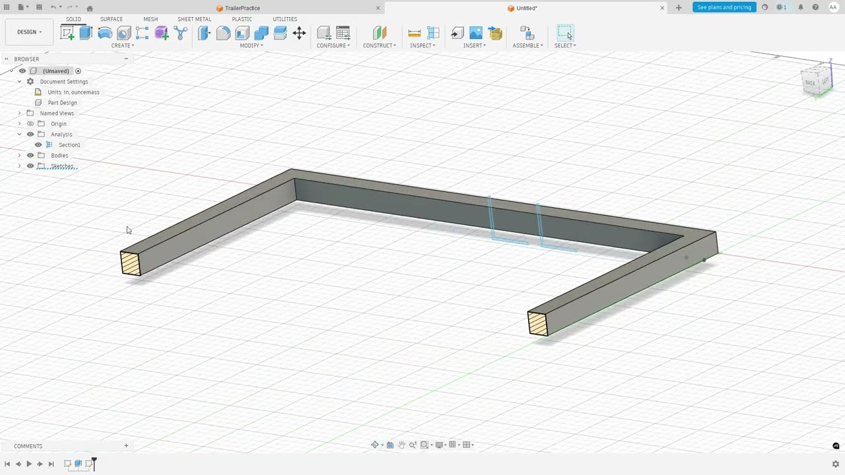Image resolution: width=845 pixels, height=475 pixels.
Task: Select the Shell tool
Action: tap(242, 33)
